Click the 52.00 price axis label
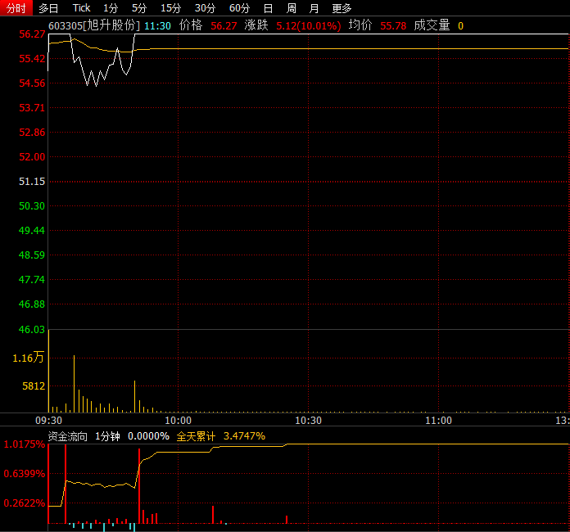 (x=32, y=157)
